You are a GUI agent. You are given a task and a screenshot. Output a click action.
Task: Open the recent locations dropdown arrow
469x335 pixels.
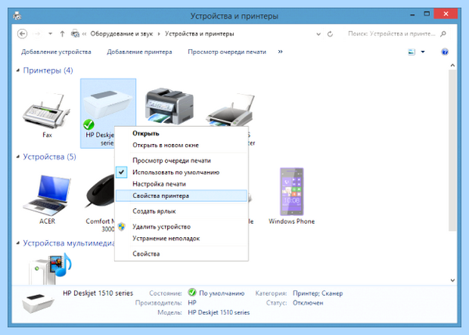pyautogui.click(x=50, y=34)
